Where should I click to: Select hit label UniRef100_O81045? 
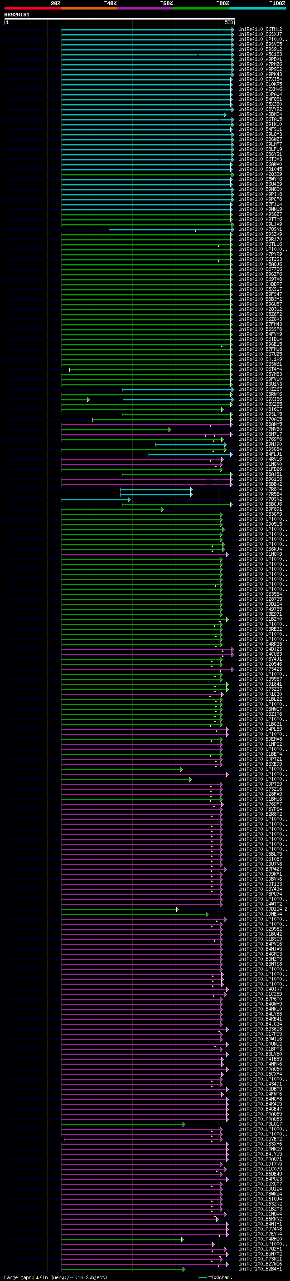pos(260,169)
